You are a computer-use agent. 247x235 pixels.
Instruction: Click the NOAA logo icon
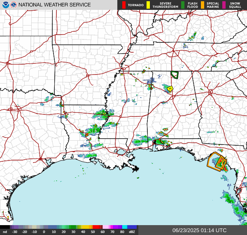pos(6,5)
